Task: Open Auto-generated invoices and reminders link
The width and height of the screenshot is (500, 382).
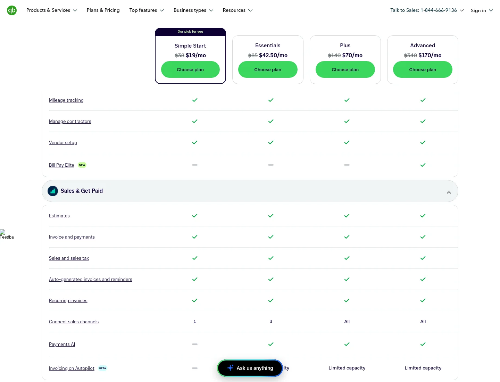Action: 91,280
